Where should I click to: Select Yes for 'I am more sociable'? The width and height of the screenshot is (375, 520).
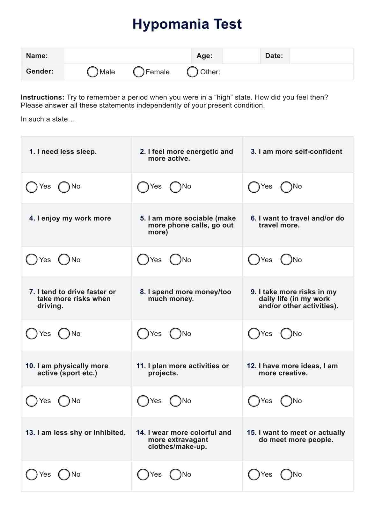click(x=143, y=260)
